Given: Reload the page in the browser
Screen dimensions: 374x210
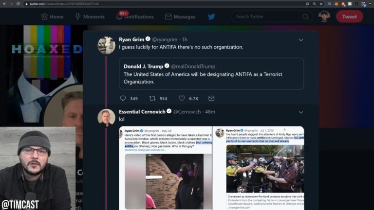Looking at the screenshot, I should pyautogui.click(x=18, y=4).
